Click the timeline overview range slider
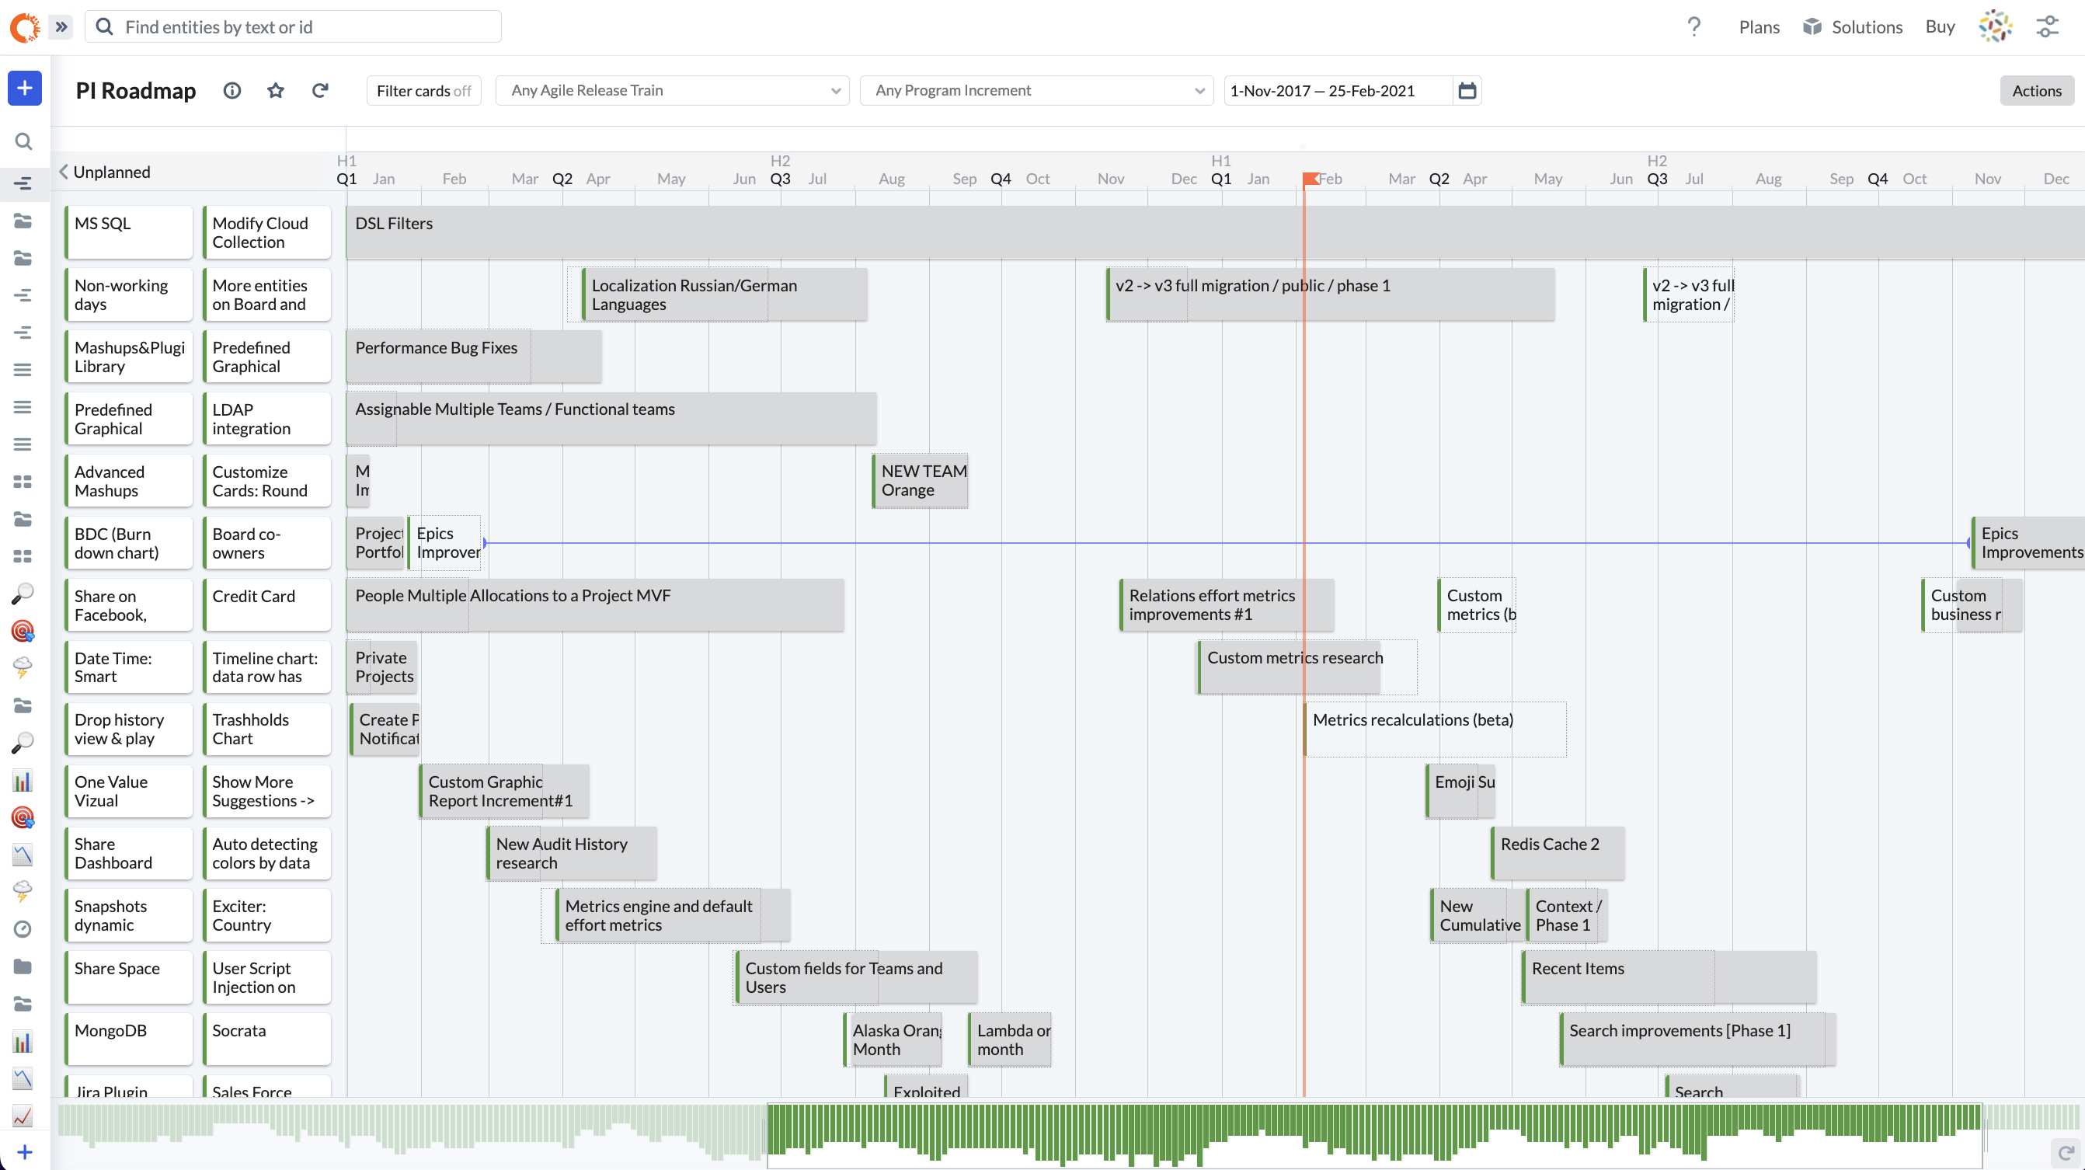 click(1373, 1135)
